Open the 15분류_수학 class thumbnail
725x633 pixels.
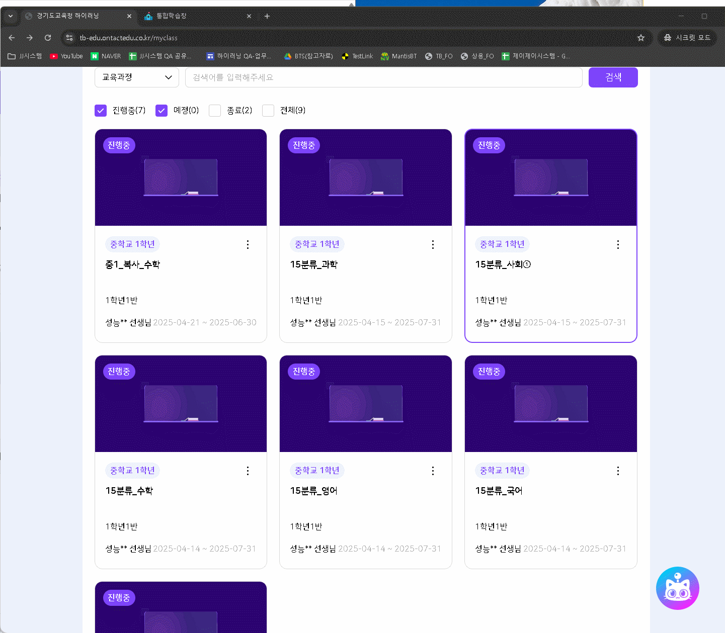[x=181, y=404]
